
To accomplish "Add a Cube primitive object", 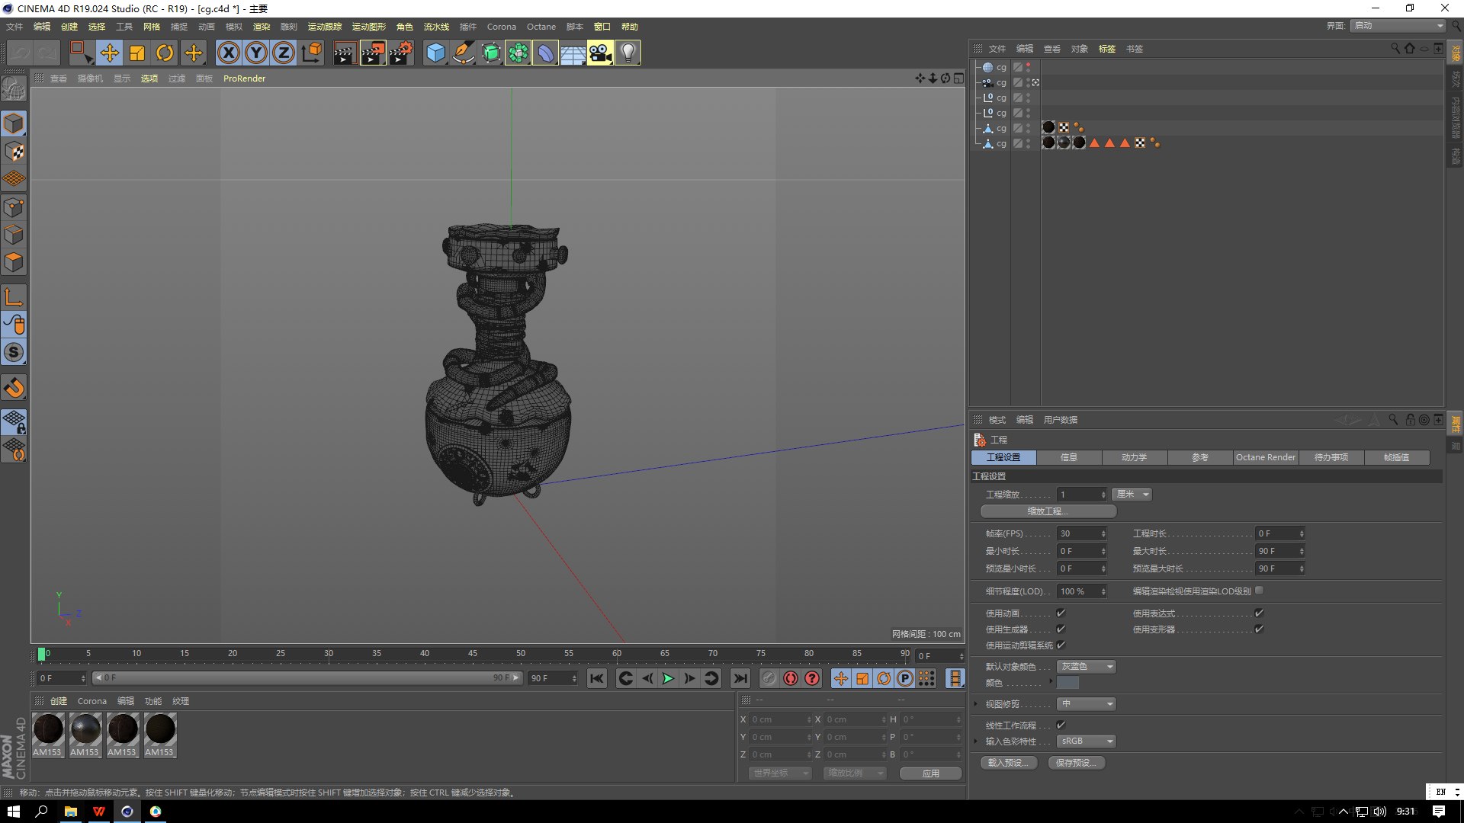I will [x=435, y=53].
